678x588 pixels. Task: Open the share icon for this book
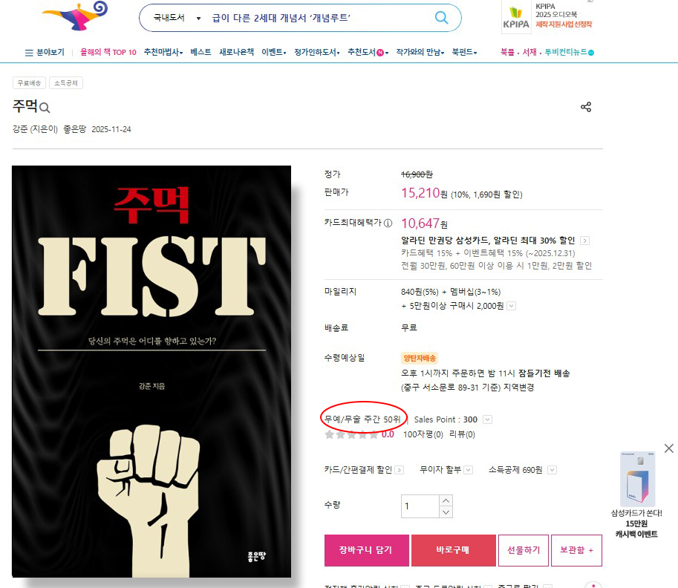tap(586, 107)
